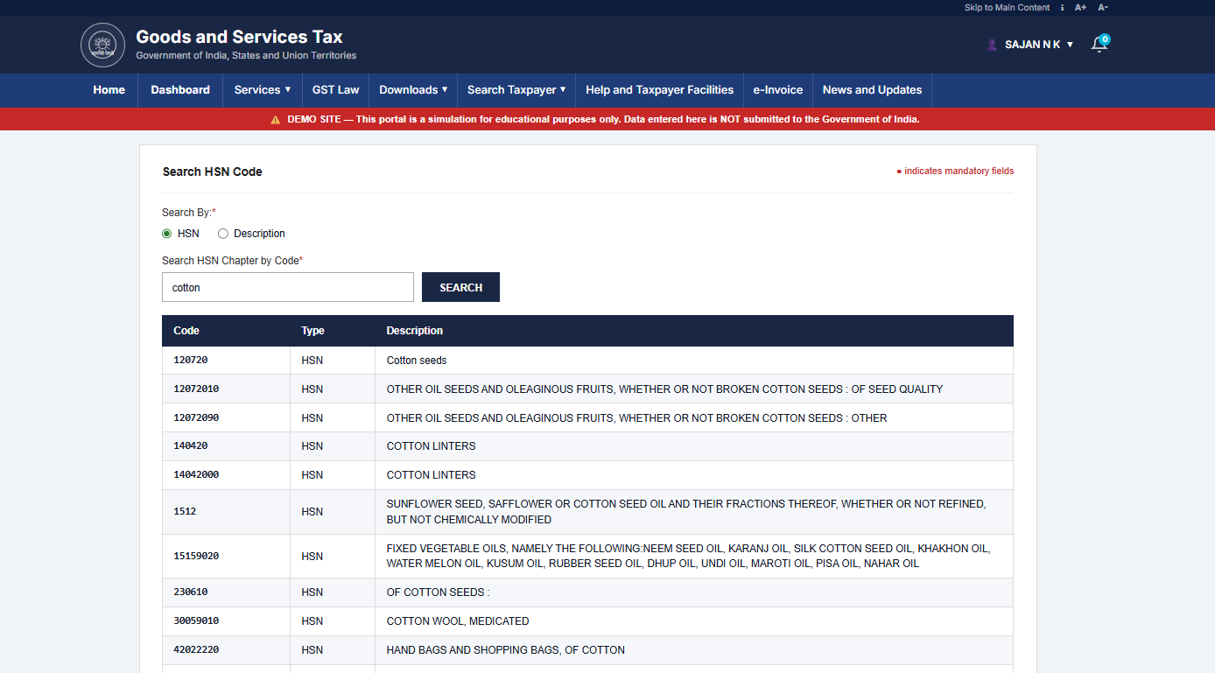Open the SAJAN N K profile dropdown
This screenshot has height=673, width=1215.
click(x=1039, y=45)
